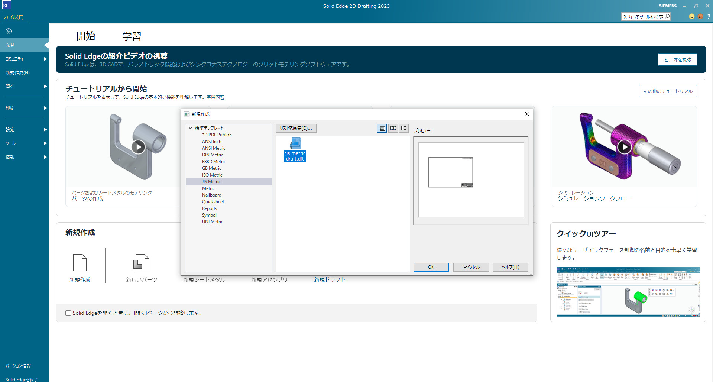Click Solid Edgeを終了 to exit

22,379
